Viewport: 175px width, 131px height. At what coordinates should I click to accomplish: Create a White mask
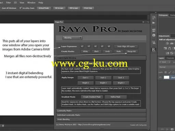[85, 52]
